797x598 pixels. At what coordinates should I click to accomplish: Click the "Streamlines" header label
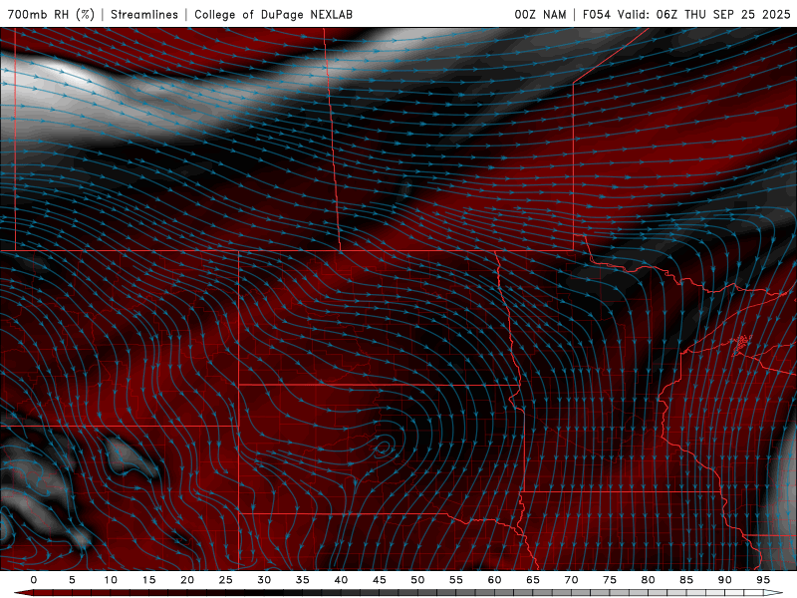point(144,14)
